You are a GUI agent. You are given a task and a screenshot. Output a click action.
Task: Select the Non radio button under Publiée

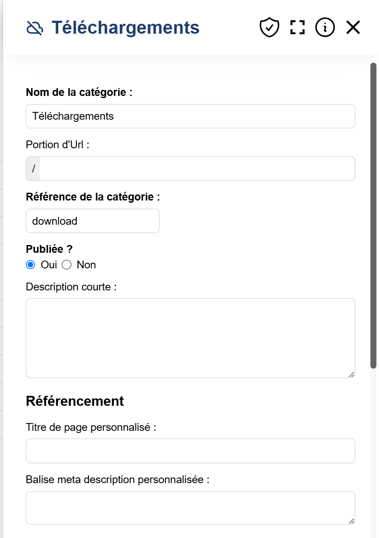click(x=66, y=264)
